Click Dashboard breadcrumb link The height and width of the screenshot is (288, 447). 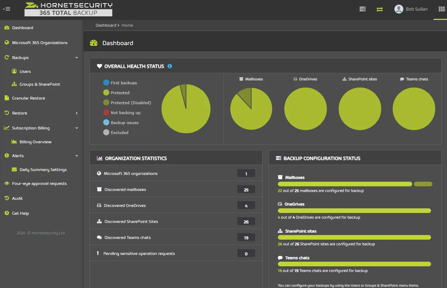point(106,25)
